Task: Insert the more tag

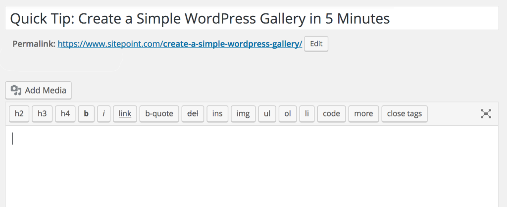Action: (x=363, y=114)
